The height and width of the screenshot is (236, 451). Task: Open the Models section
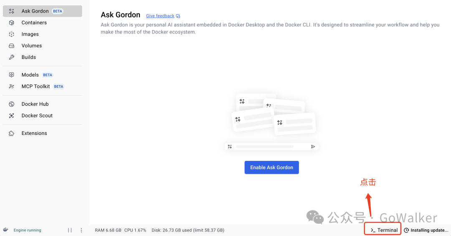pos(43,75)
